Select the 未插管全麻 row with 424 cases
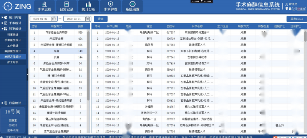This screenshot has height=138, width=307. click(x=58, y=39)
